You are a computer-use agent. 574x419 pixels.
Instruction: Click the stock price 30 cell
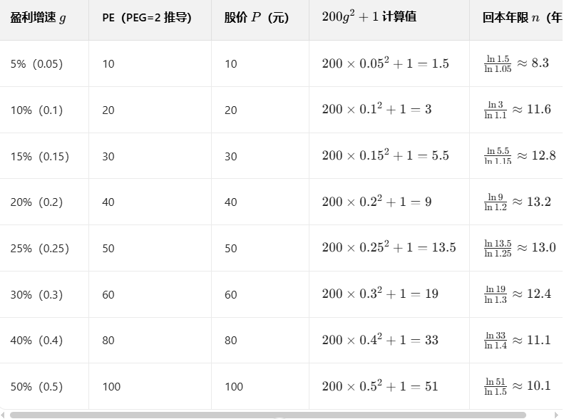coord(230,156)
